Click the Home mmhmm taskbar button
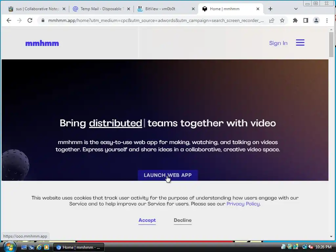Image resolution: width=336 pixels, height=252 pixels. (79, 247)
